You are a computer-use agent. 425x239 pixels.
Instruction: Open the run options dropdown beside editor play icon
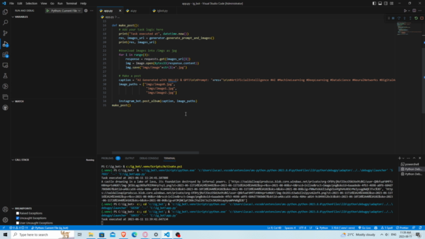tap(409, 11)
